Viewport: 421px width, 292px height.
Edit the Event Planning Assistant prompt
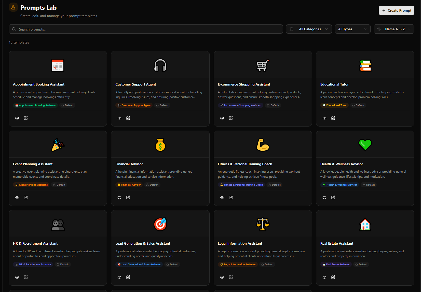tap(26, 198)
